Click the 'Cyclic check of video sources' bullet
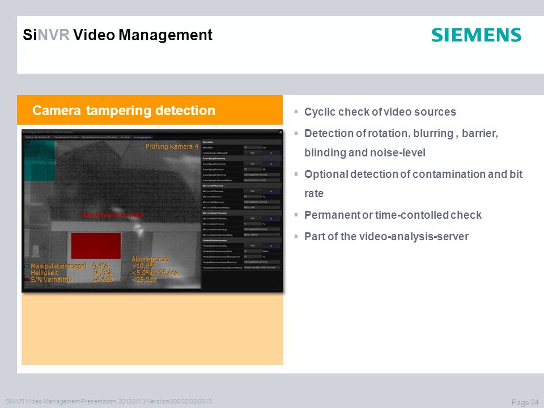Viewport: 544px width, 408px height. coord(380,112)
